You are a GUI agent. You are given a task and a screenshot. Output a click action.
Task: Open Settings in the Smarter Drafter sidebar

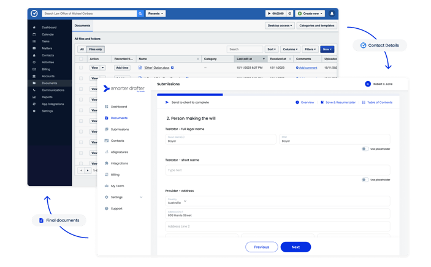(x=117, y=197)
